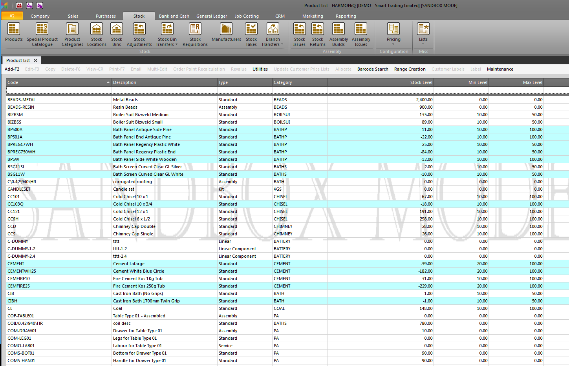Click the Stock Locations icon
The image size is (569, 366).
[97, 34]
